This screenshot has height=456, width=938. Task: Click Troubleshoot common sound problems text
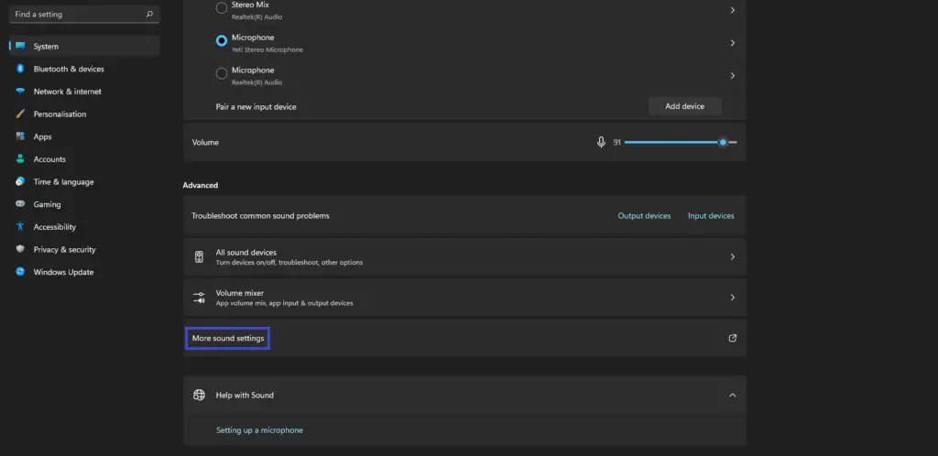(x=260, y=216)
